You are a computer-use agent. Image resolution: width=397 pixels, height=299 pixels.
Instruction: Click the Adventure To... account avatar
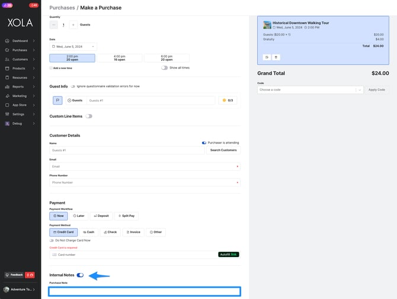tap(7, 290)
